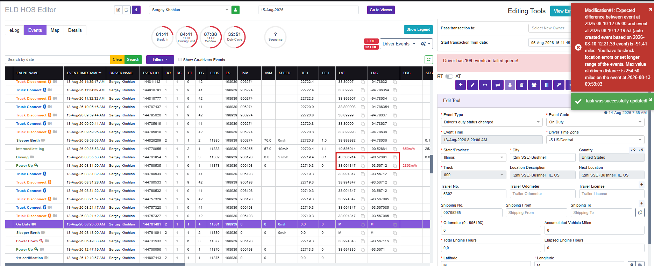Screen dimensions: 654x266
Task: Click the green driver profile icon
Action: (235, 10)
